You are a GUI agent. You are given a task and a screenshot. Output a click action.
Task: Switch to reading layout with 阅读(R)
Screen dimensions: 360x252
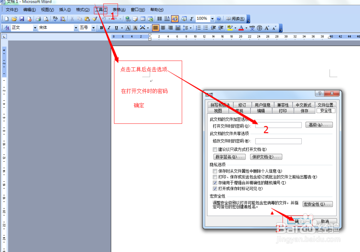(x=235, y=19)
